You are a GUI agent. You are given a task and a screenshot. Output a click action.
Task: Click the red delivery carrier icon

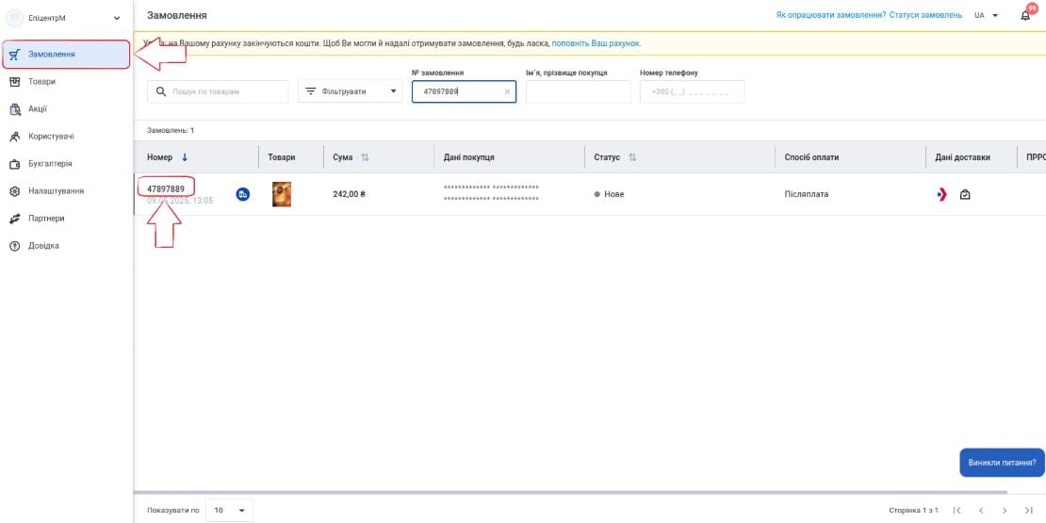click(942, 195)
